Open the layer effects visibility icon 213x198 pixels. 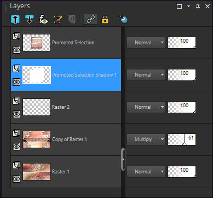pos(43,19)
